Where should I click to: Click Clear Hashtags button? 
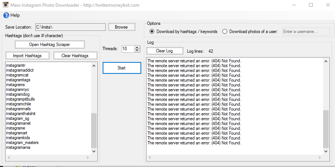[75, 56]
